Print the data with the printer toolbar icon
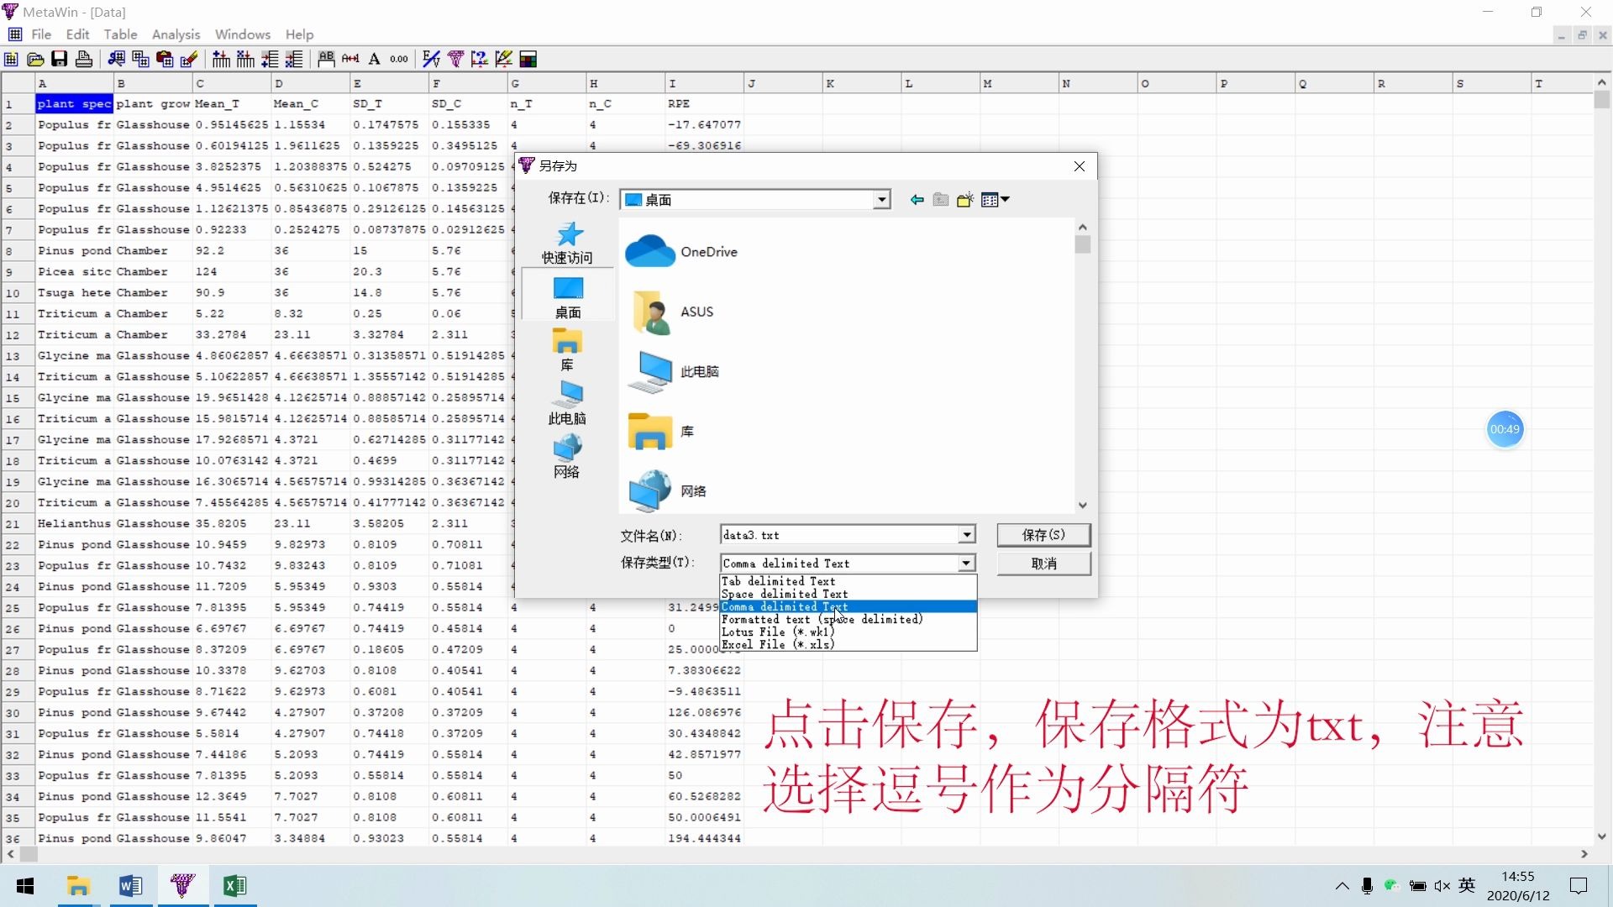This screenshot has width=1613, height=907. 83,59
